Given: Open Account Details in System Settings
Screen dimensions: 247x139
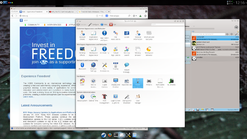Looking at the screenshot, I should [82, 36].
